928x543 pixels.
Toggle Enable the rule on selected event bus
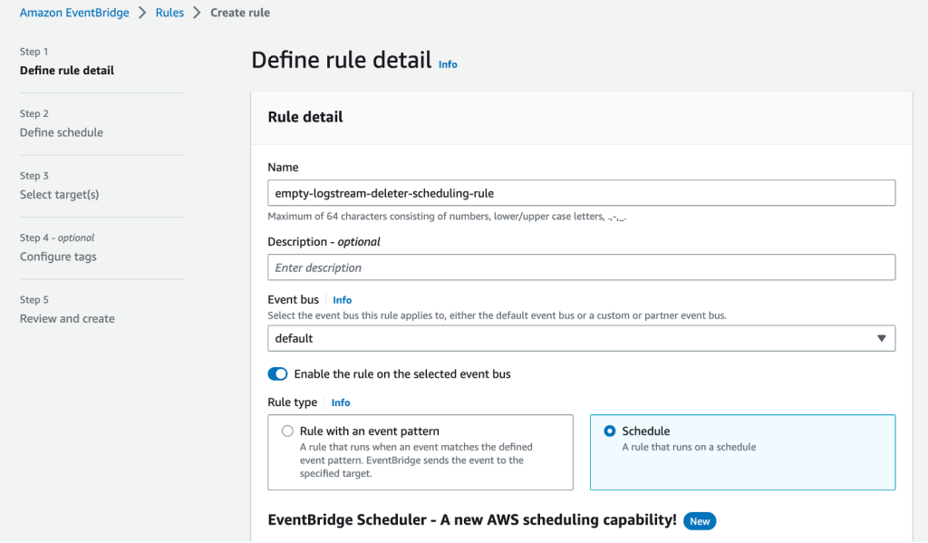click(x=278, y=373)
